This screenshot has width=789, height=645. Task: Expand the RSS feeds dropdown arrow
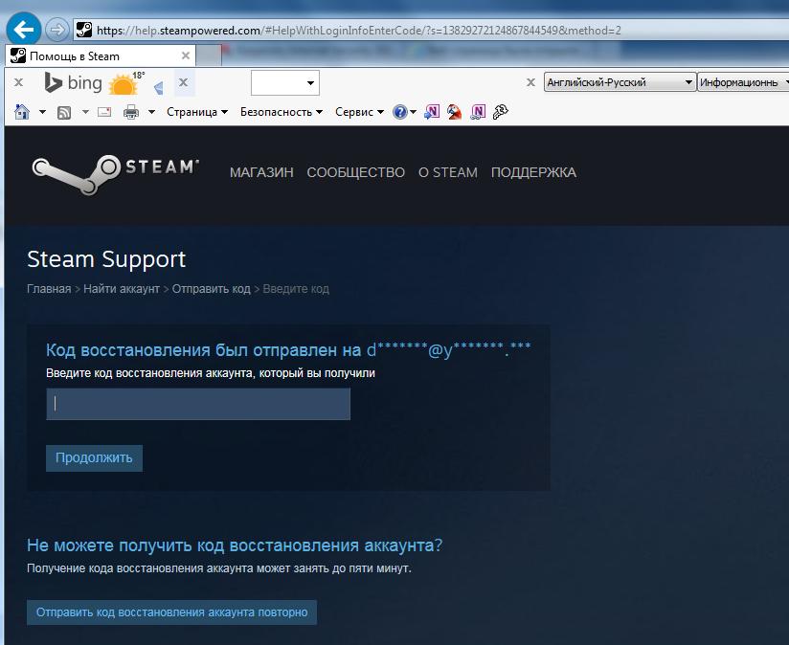85,112
